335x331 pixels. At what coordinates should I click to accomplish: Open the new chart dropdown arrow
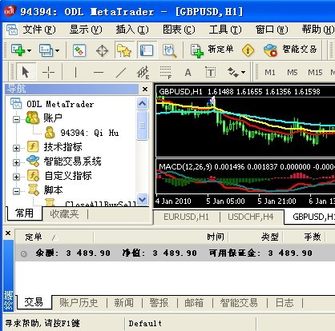click(29, 50)
